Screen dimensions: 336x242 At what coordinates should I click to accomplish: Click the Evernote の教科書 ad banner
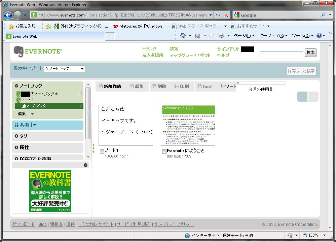pyautogui.click(x=50, y=191)
